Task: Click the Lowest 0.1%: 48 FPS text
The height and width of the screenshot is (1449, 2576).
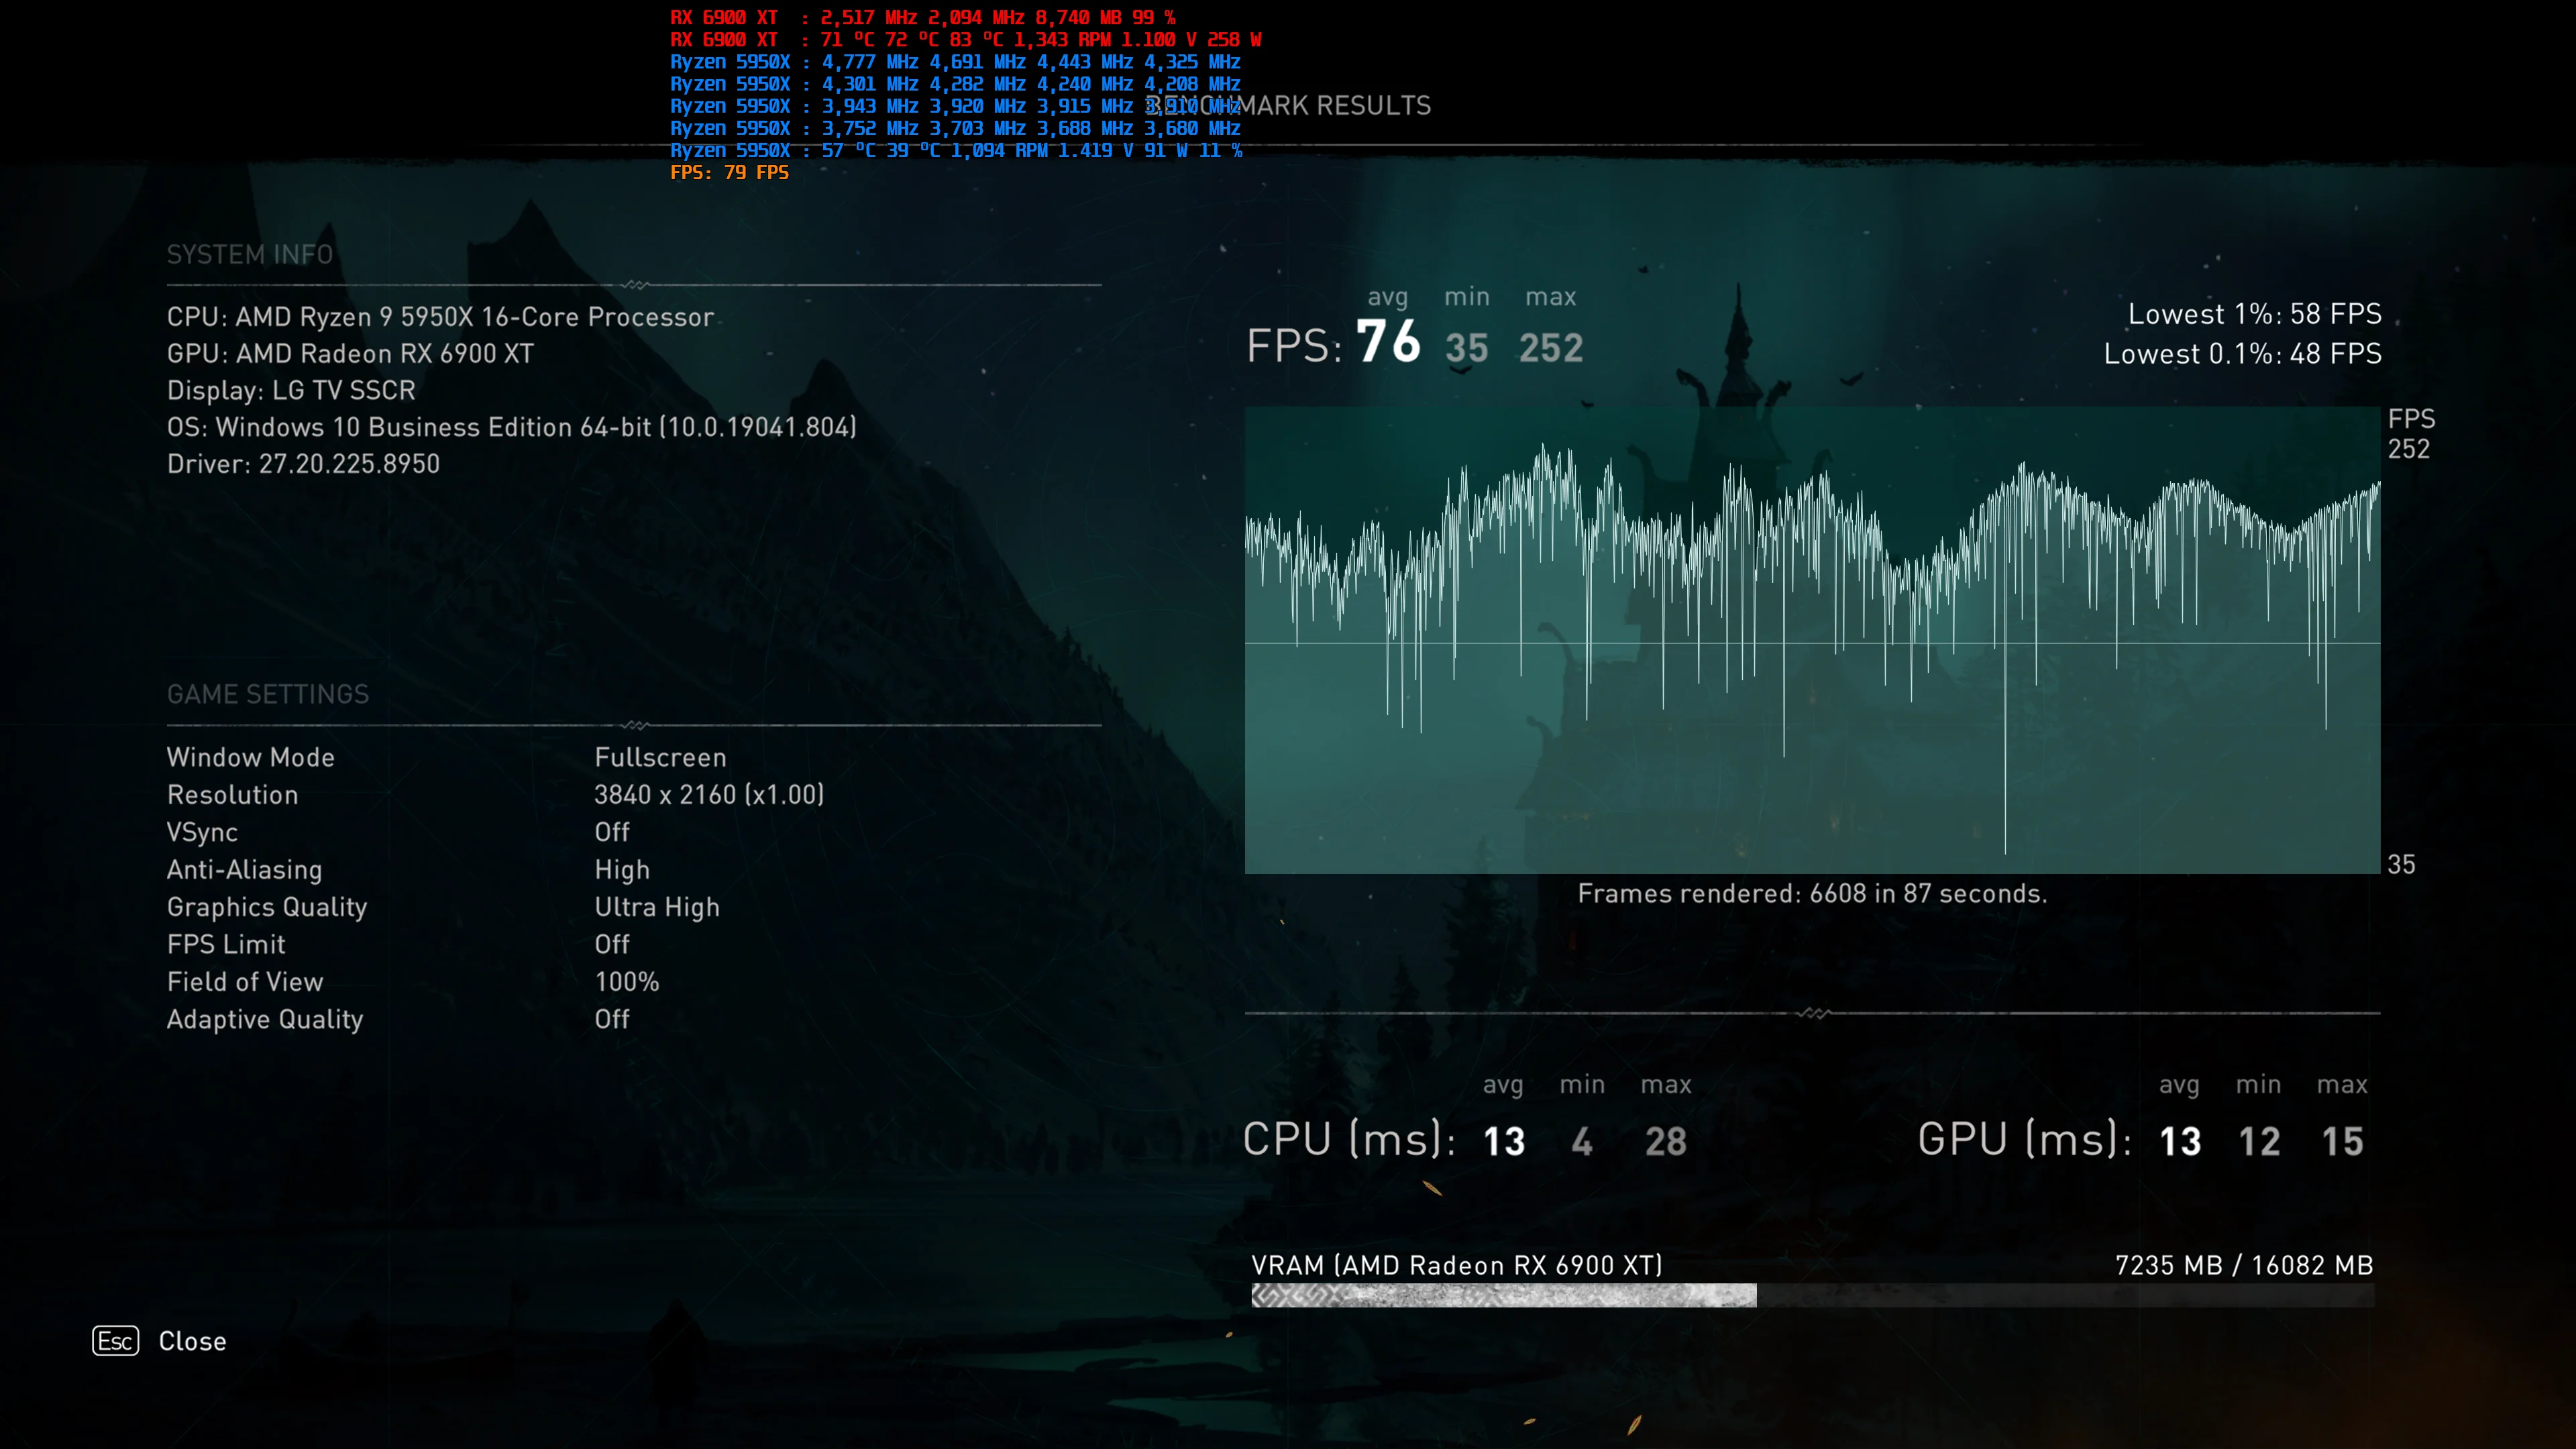Action: (x=2243, y=354)
